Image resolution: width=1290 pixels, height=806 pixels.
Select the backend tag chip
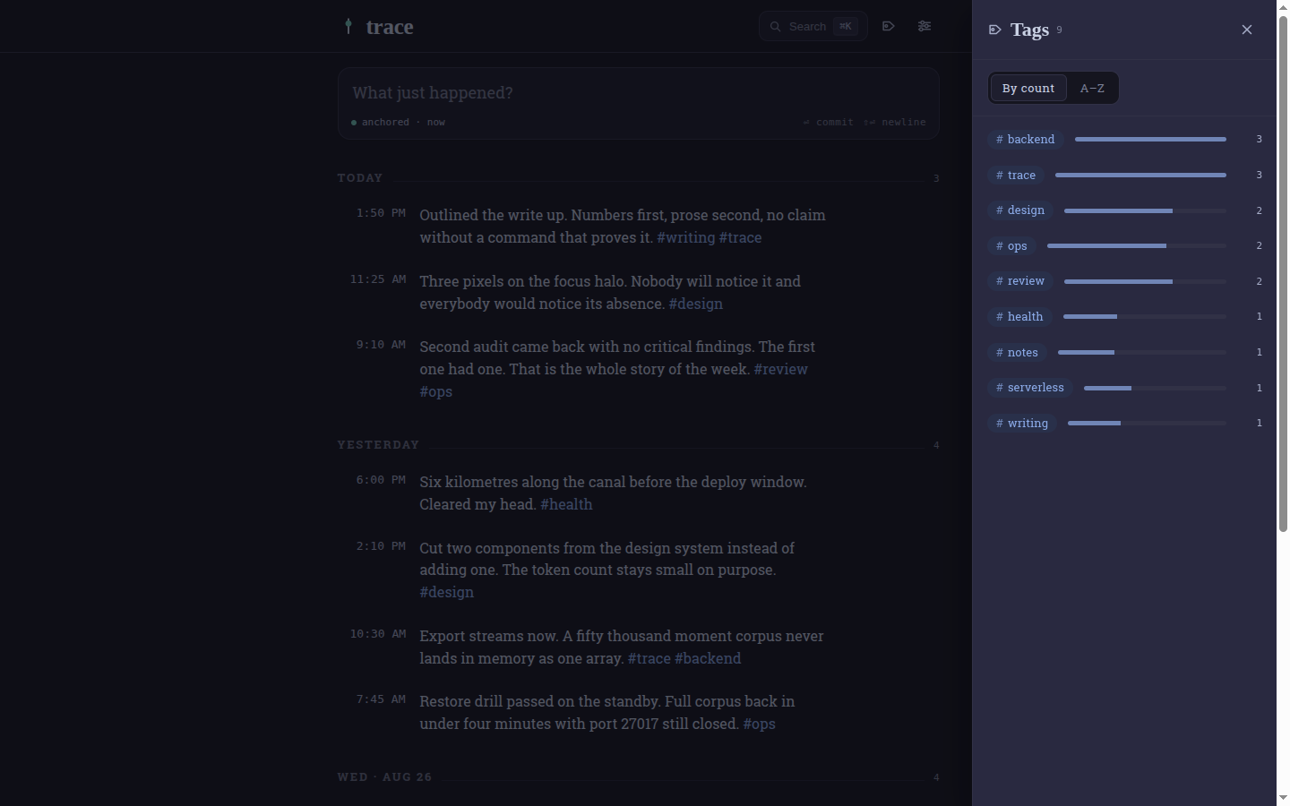pos(1026,140)
